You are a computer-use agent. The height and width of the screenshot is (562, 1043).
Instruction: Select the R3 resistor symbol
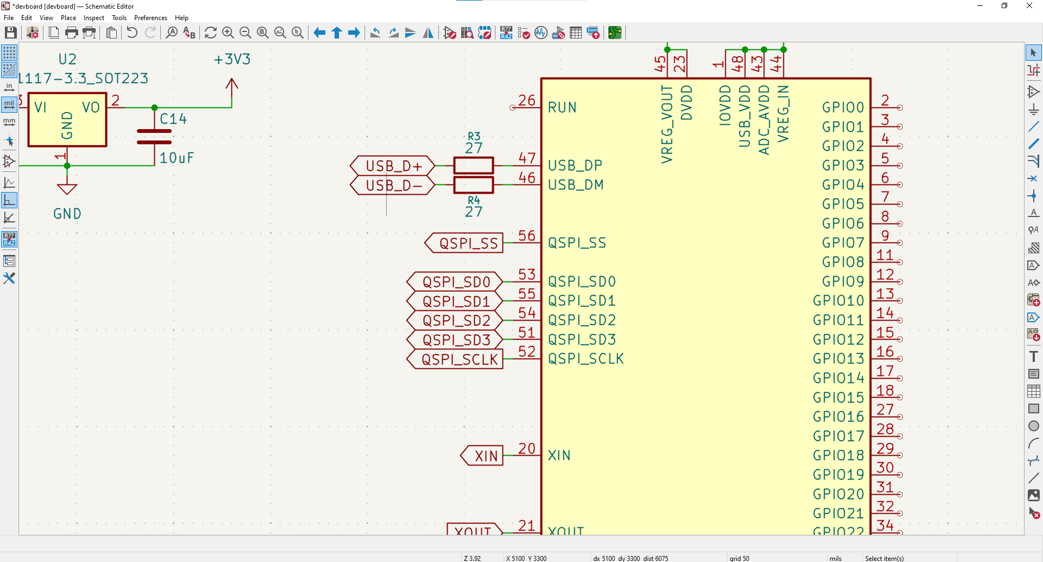473,165
